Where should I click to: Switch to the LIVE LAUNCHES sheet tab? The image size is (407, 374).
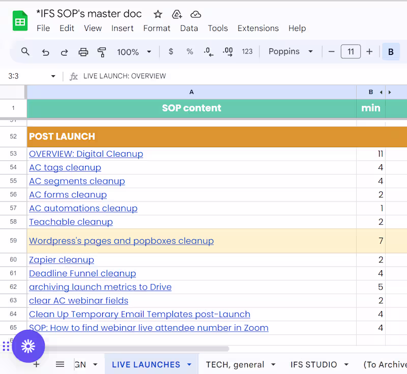click(x=146, y=365)
